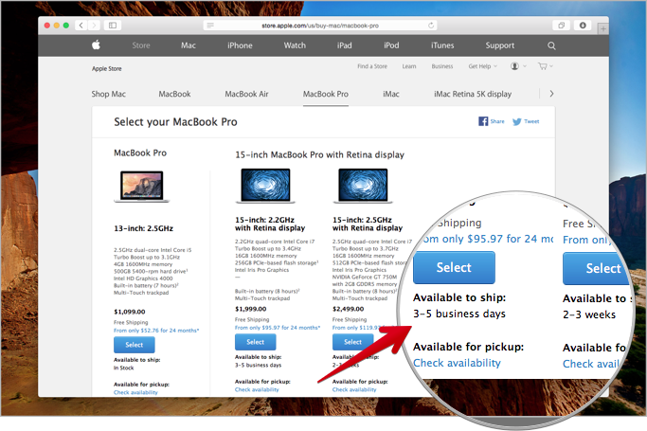Add a new tab with plus button

603,28
